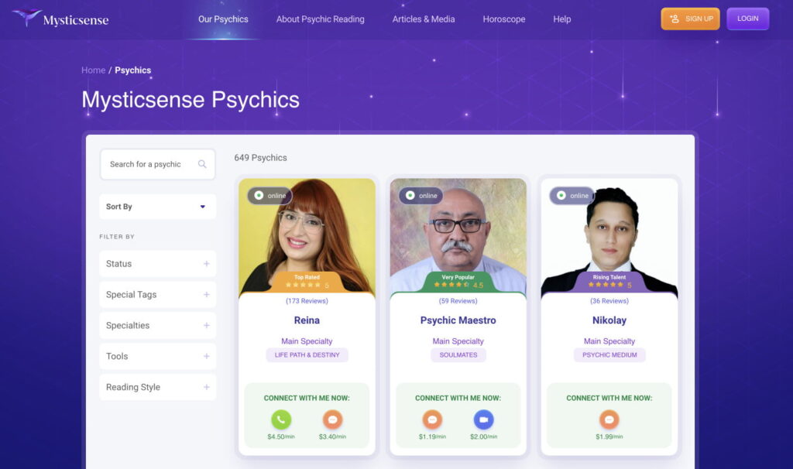Click the 649 Psychics count text
The image size is (793, 469).
[260, 158]
